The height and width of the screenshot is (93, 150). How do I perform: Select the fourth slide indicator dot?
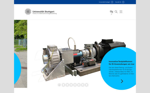coord(75,85)
